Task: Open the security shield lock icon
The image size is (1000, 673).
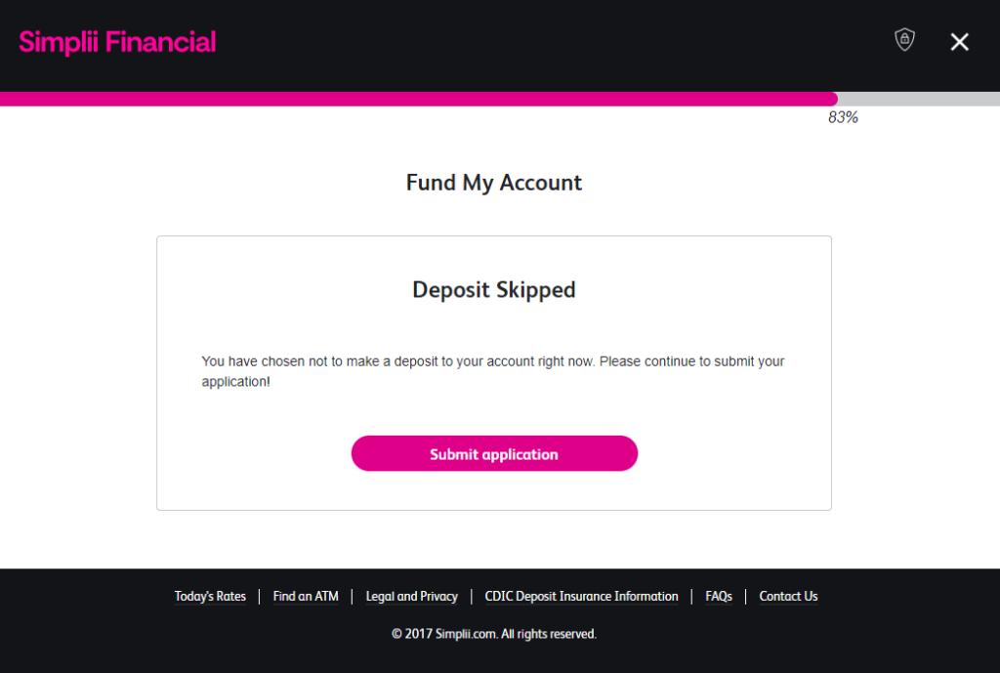Action: [905, 40]
